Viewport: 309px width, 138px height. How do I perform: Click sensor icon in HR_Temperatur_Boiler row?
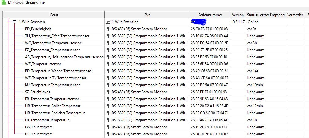108,106
